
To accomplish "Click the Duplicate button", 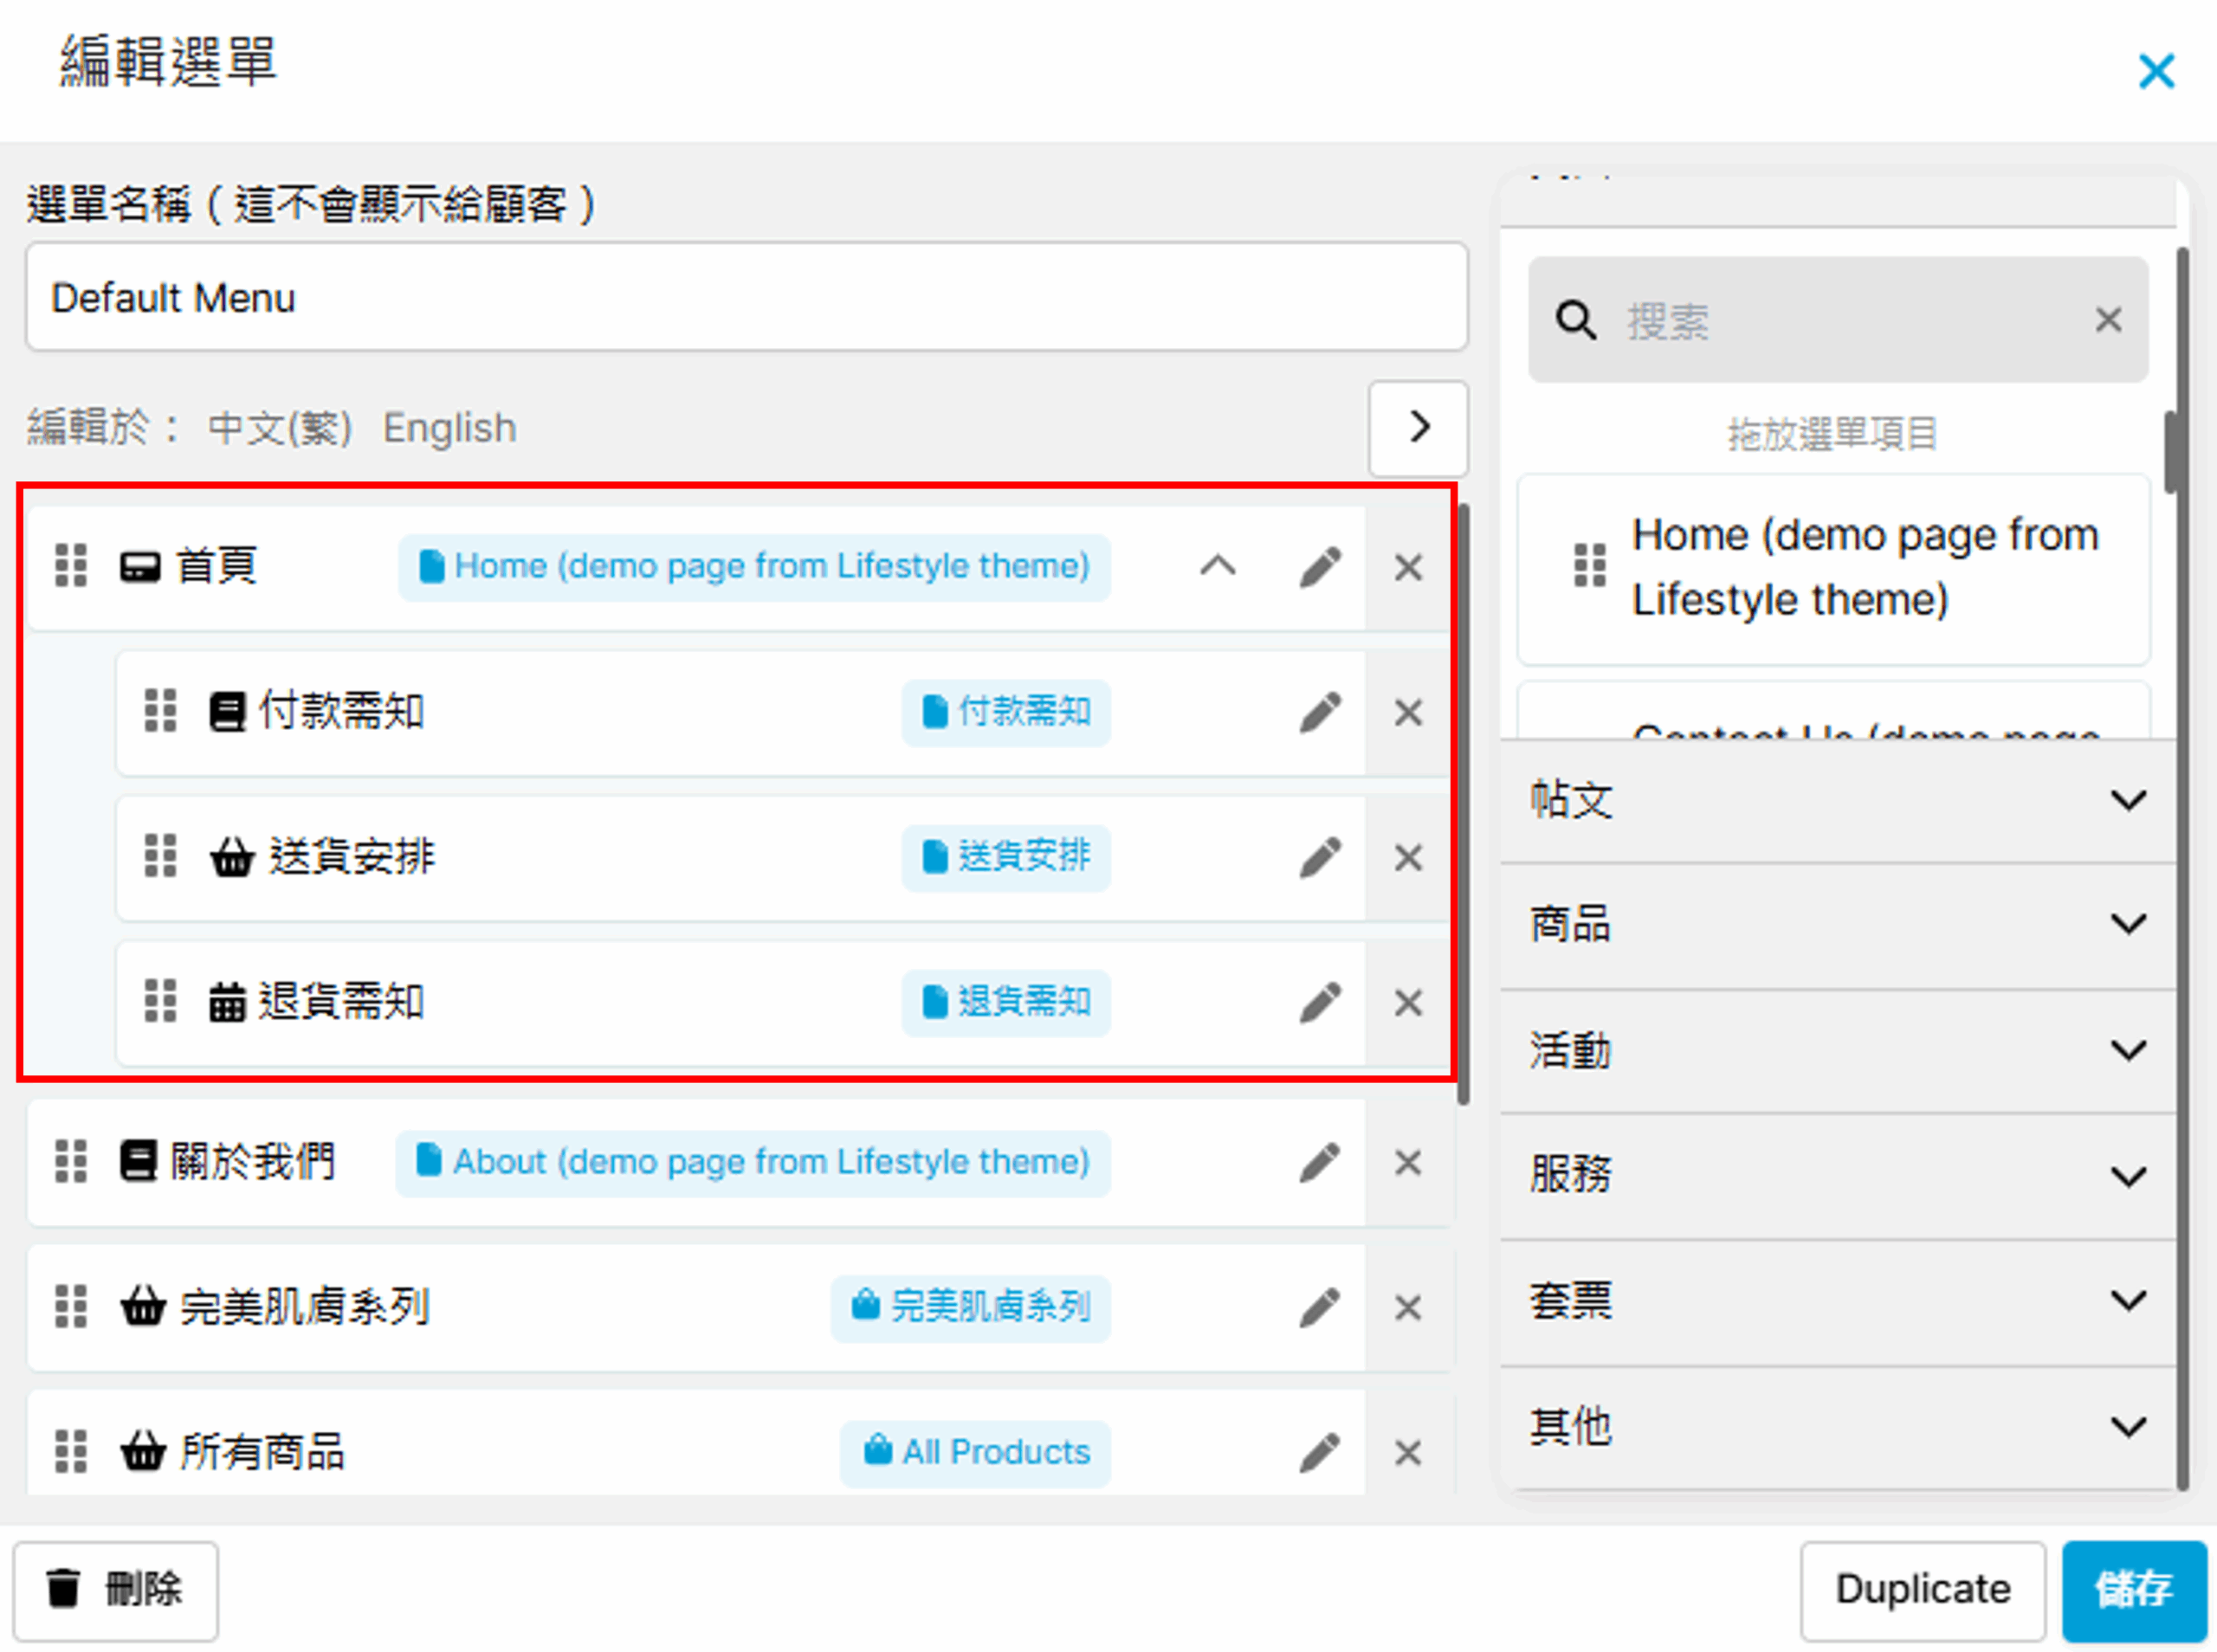I will [x=1922, y=1588].
